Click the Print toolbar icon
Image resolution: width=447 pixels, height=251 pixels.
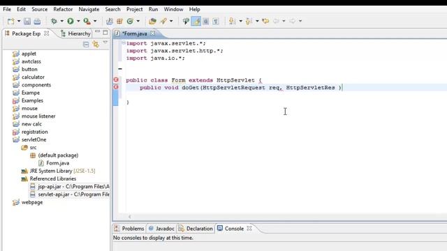pos(37,21)
